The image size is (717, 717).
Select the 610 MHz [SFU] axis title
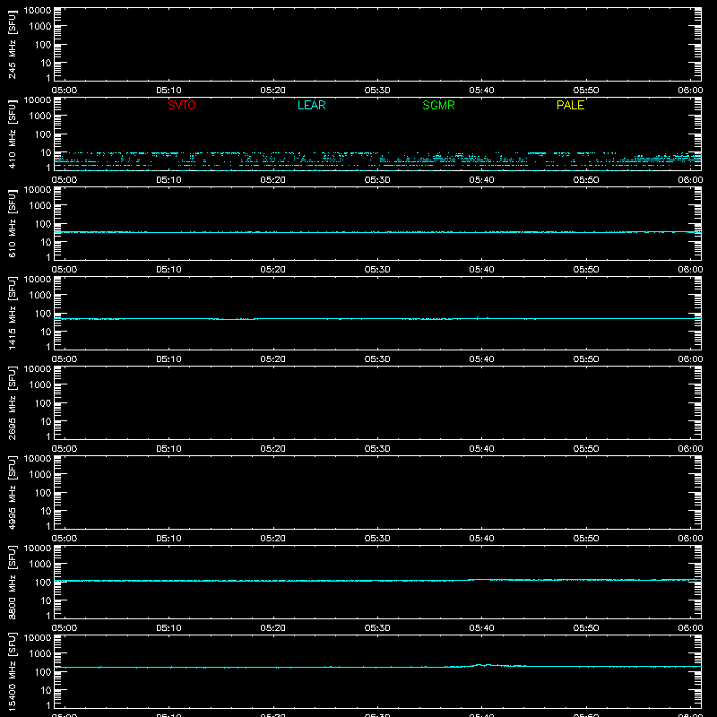point(12,223)
